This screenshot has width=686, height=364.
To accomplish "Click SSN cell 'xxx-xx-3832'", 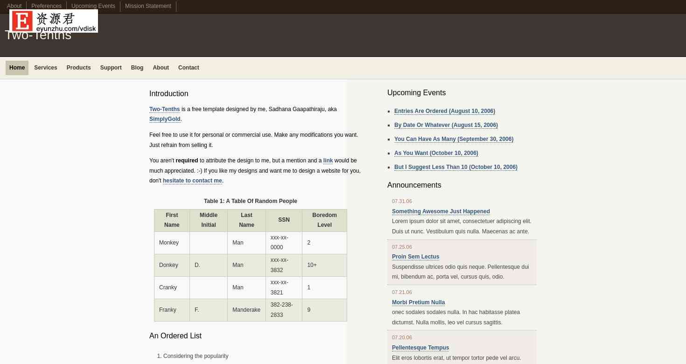I will pos(284,265).
